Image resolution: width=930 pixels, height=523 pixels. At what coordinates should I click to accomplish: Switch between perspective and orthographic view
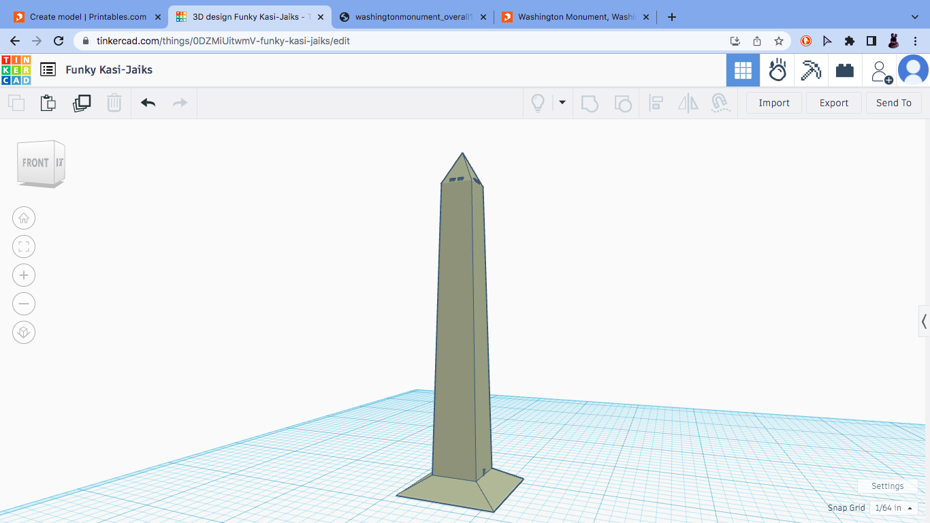click(24, 332)
